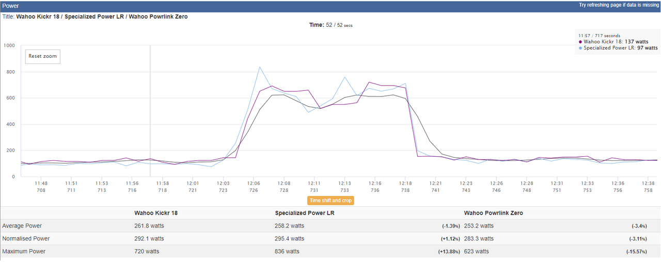
Task: Click the 'Time: 52 / 52 secs' label
Action: click(x=330, y=25)
